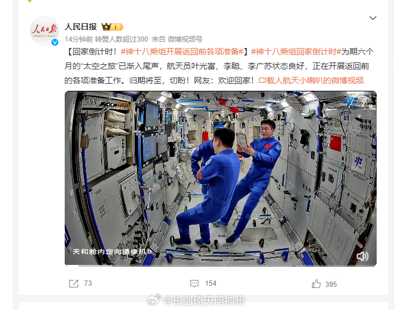
Task: Click the 154 comments count
Action: click(210, 283)
